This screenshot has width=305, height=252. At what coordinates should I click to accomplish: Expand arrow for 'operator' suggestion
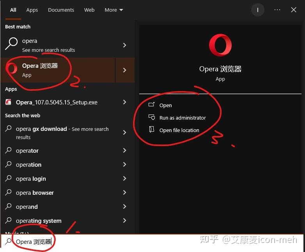tap(124, 150)
